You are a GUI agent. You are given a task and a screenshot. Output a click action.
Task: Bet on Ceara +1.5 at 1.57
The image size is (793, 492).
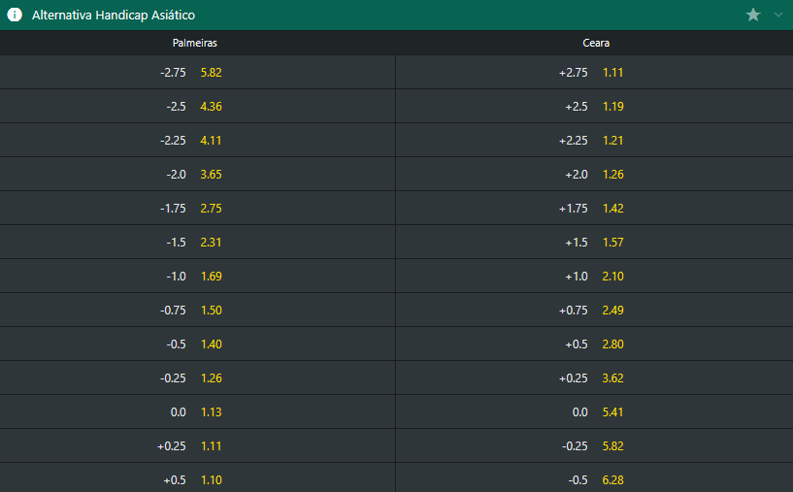594,242
